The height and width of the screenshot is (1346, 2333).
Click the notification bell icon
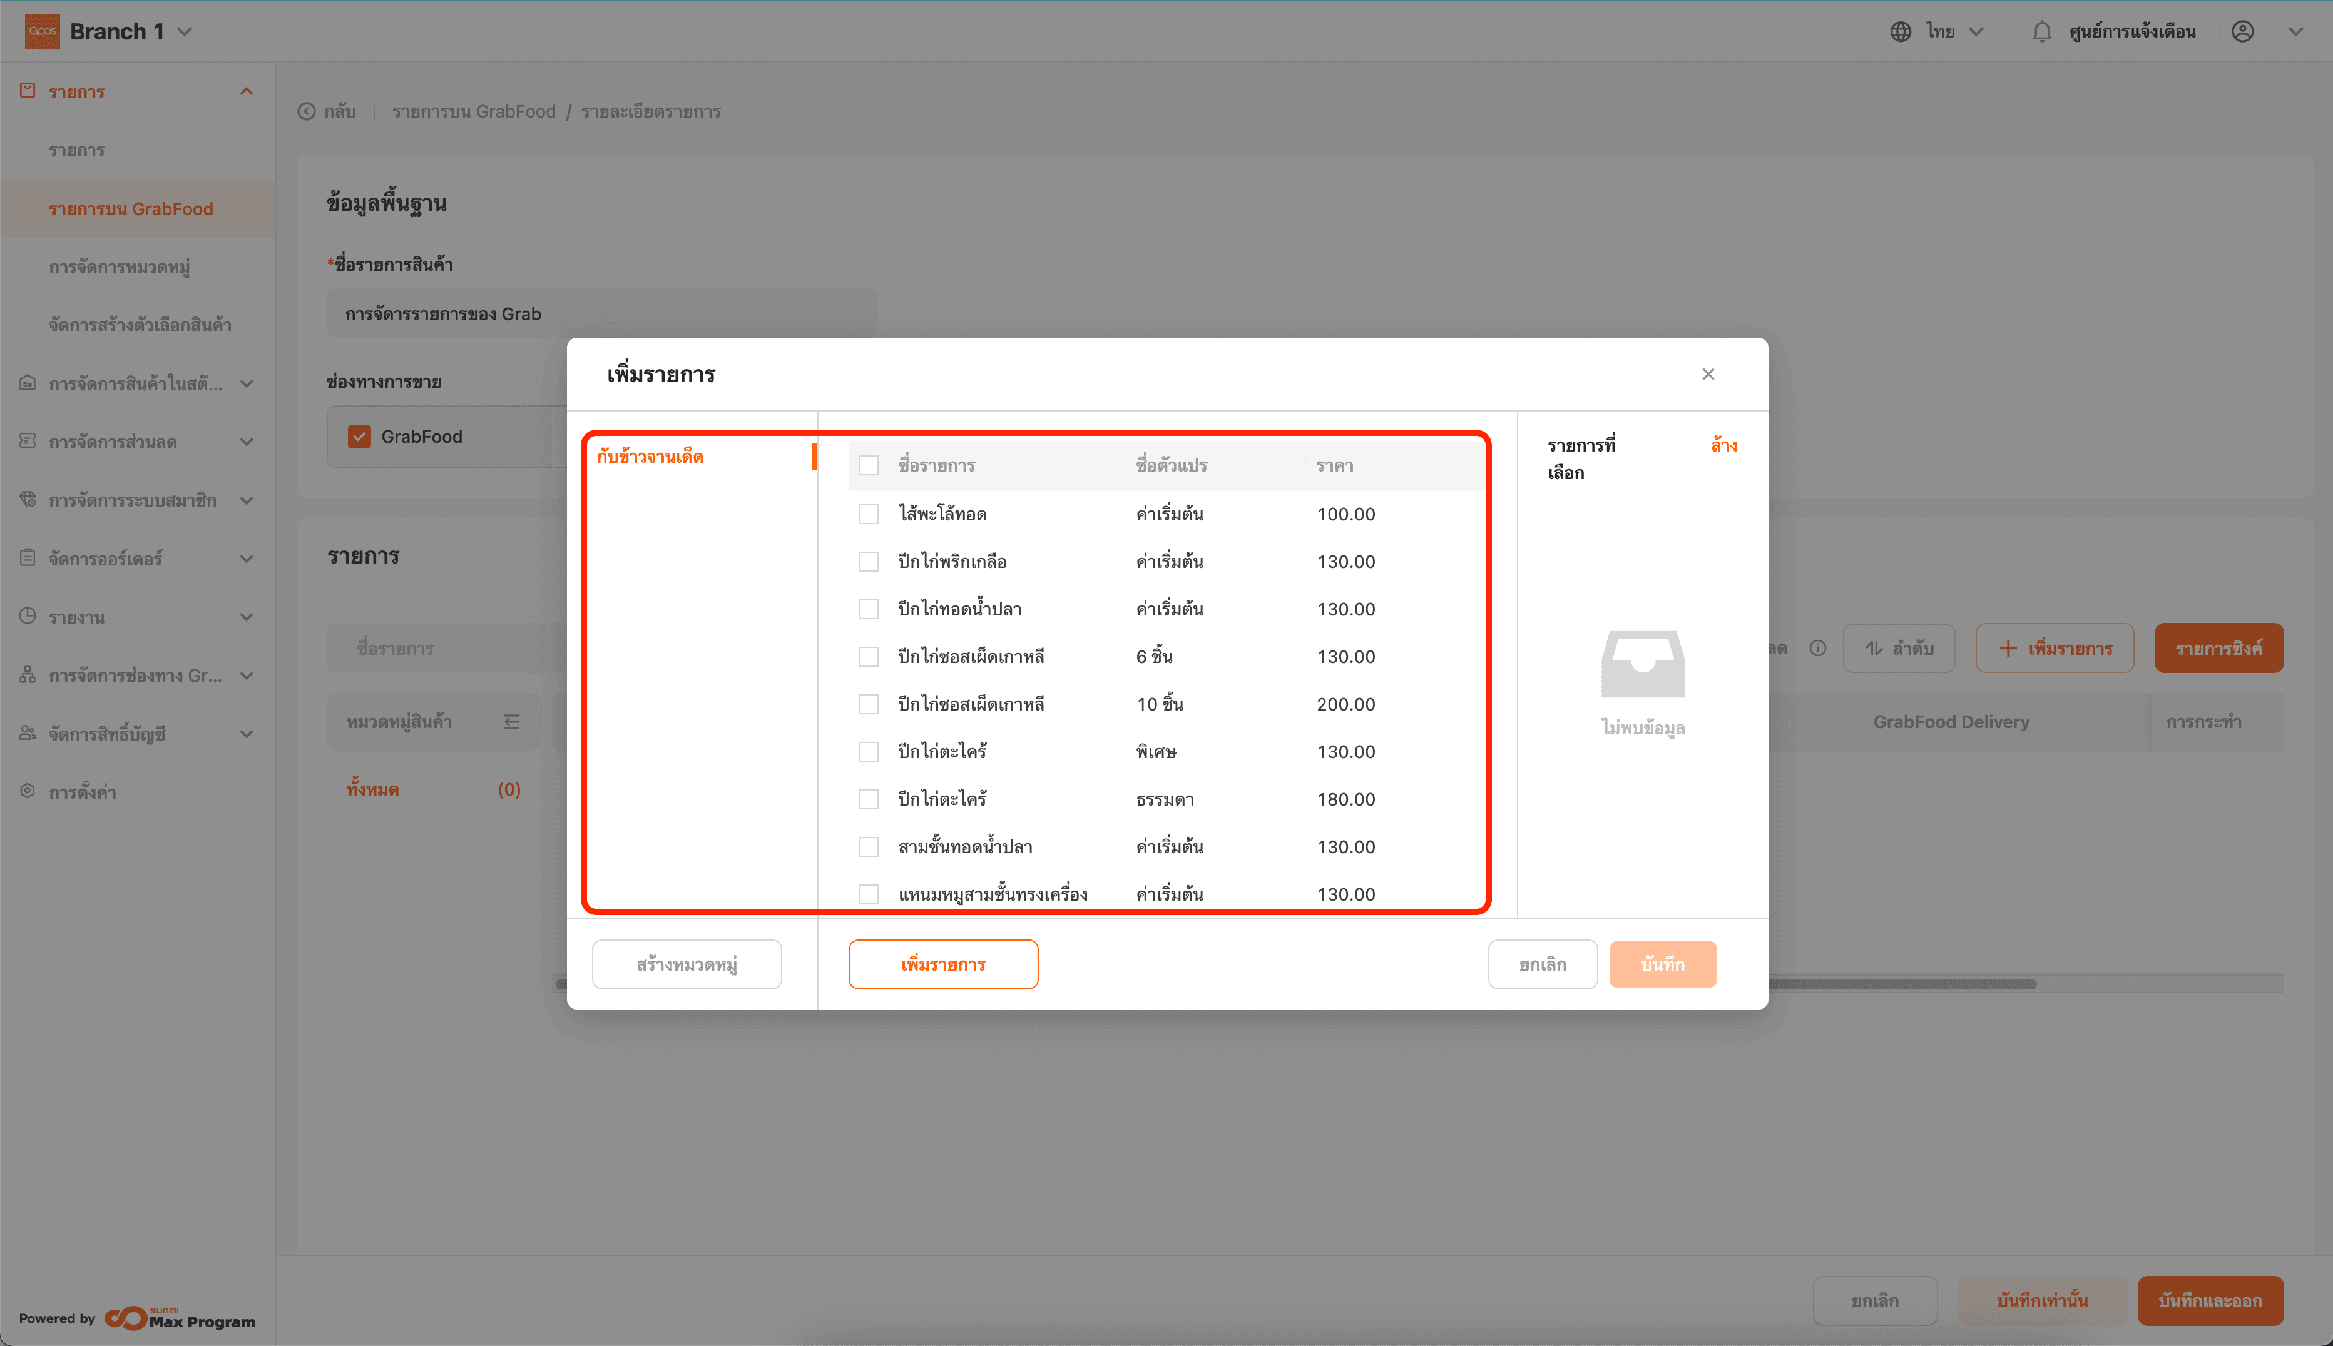tap(2041, 31)
